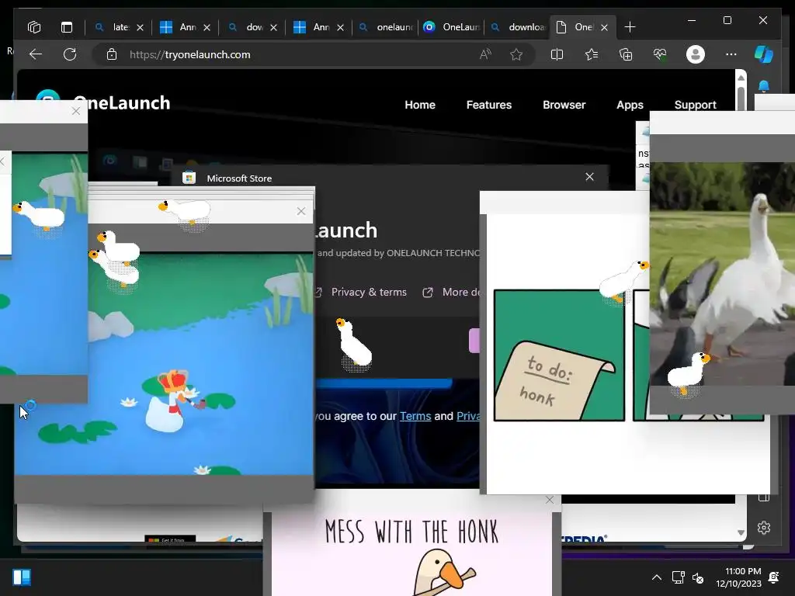Open Browser in OneLaunch site nav

click(x=564, y=105)
